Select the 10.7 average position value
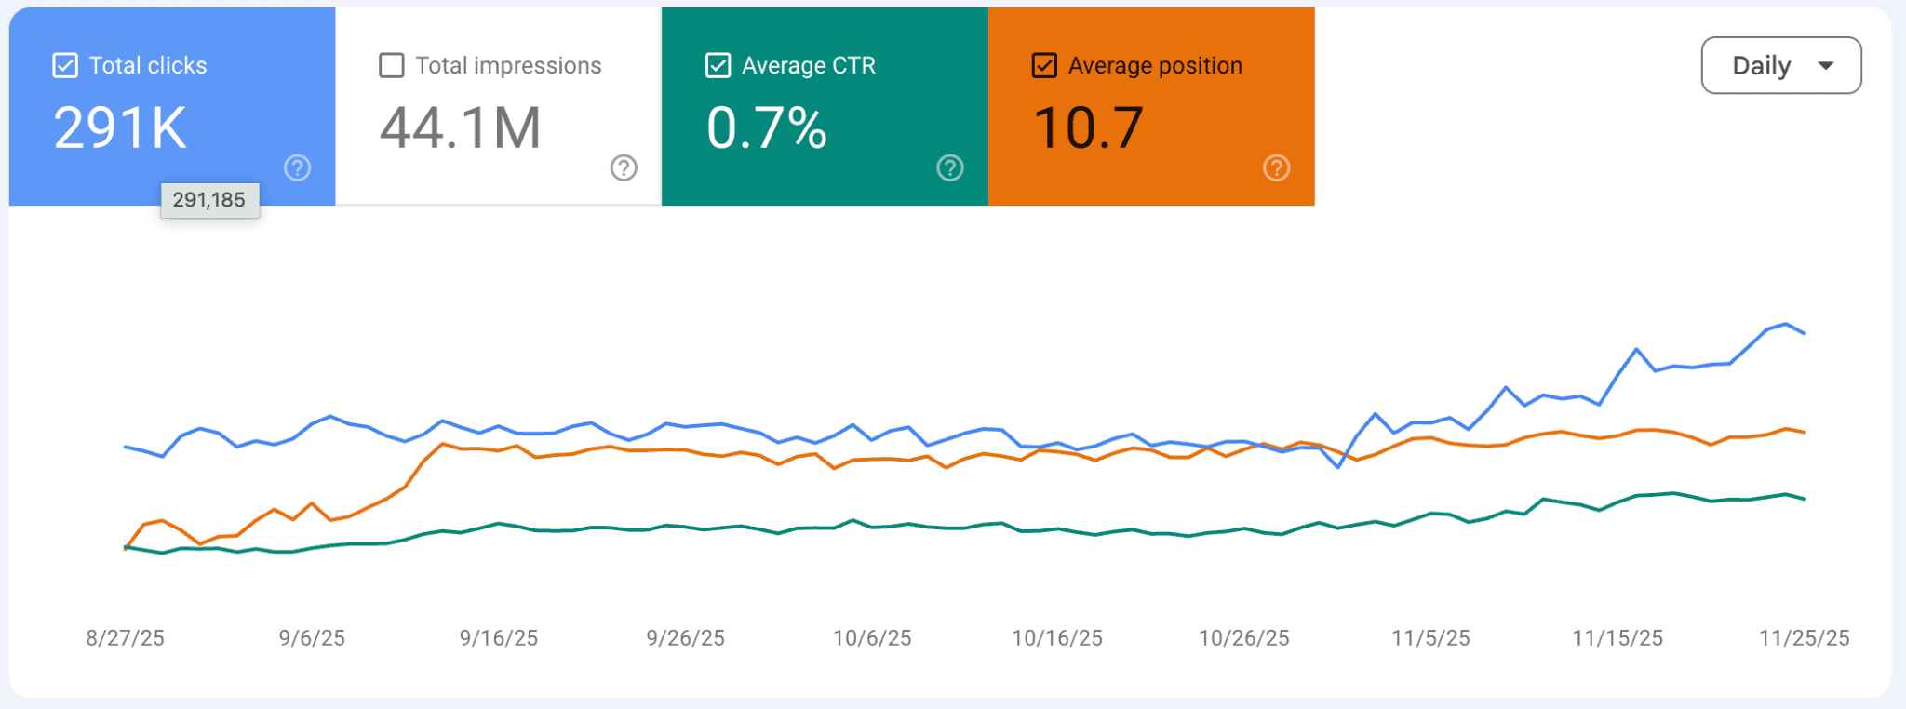Image resolution: width=1906 pixels, height=709 pixels. coord(1088,127)
